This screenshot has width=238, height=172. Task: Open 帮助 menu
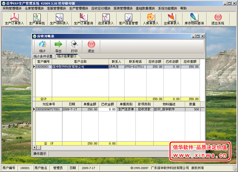coord(183,8)
